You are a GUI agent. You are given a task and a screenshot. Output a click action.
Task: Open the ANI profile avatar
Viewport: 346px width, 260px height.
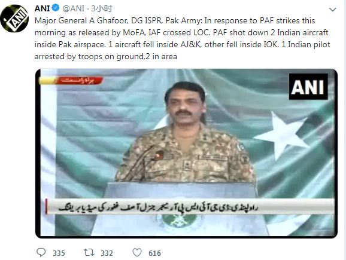point(14,19)
